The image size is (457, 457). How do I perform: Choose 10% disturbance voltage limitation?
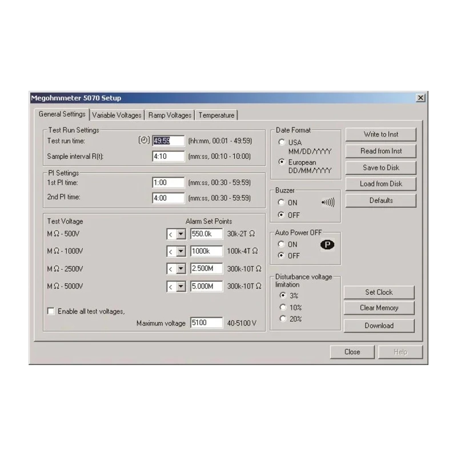coord(283,307)
